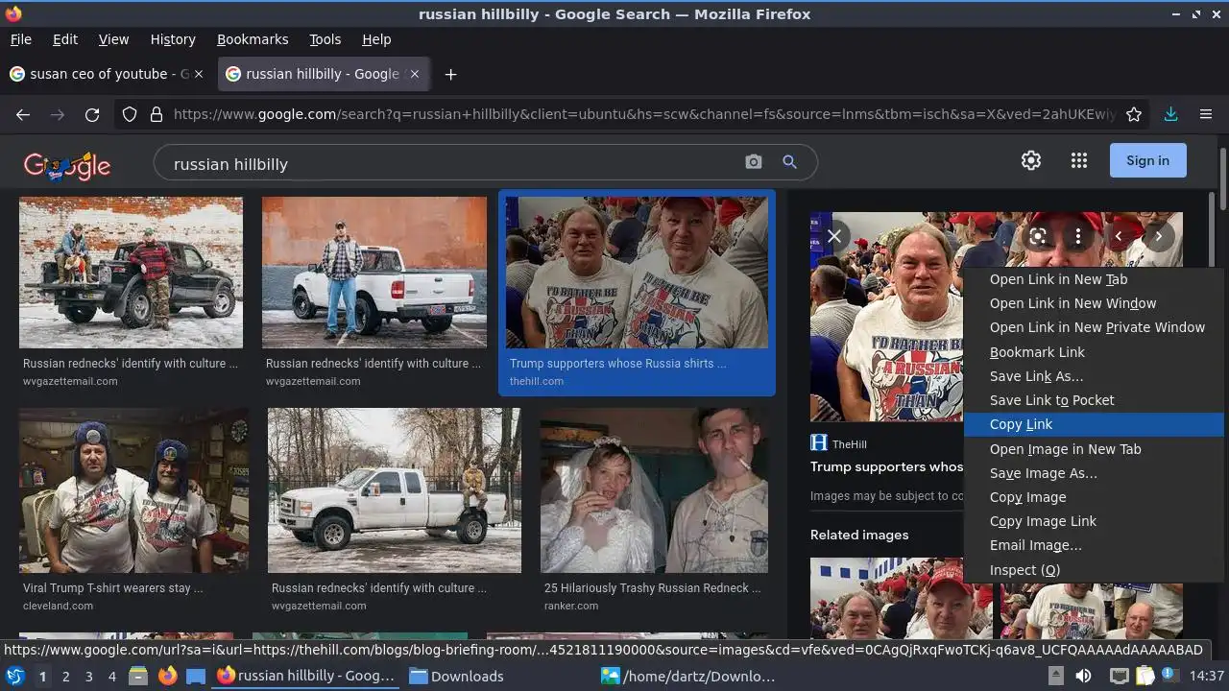Open Google Lens on the preview image

coord(1038,235)
